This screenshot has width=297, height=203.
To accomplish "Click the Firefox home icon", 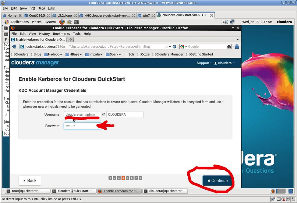I will (x=237, y=47).
